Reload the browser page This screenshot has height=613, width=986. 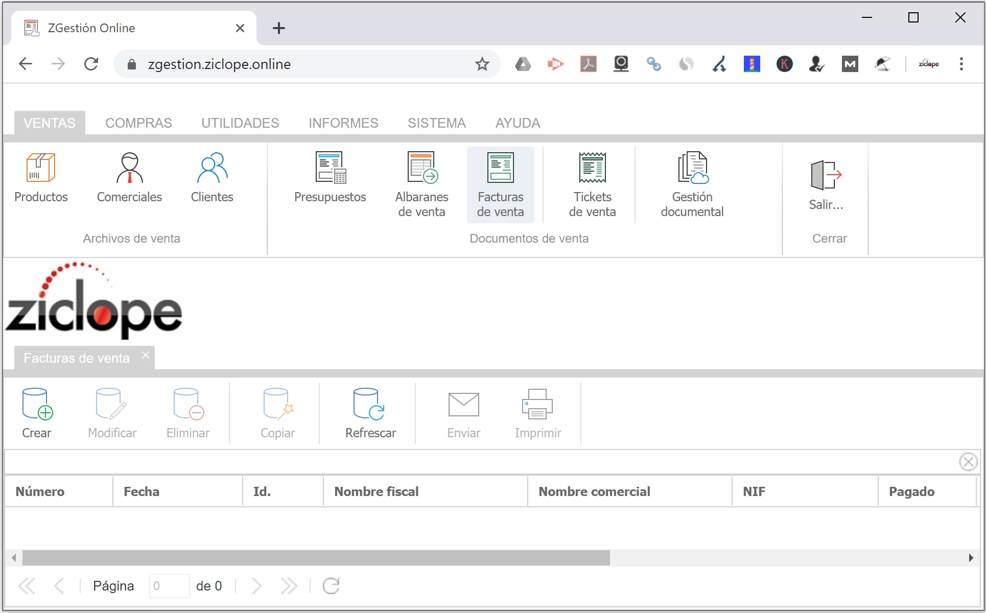pyautogui.click(x=91, y=64)
